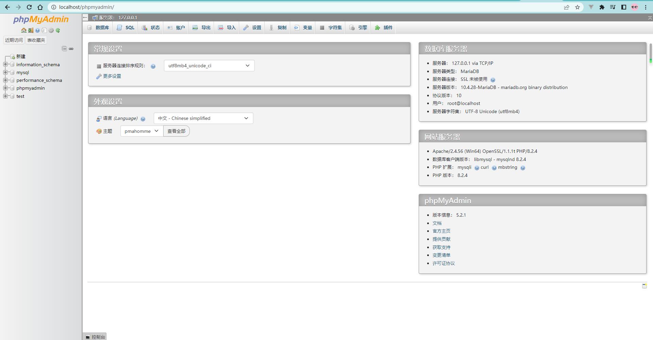Open the 复制 tab
The height and width of the screenshot is (340, 653).
pyautogui.click(x=278, y=28)
